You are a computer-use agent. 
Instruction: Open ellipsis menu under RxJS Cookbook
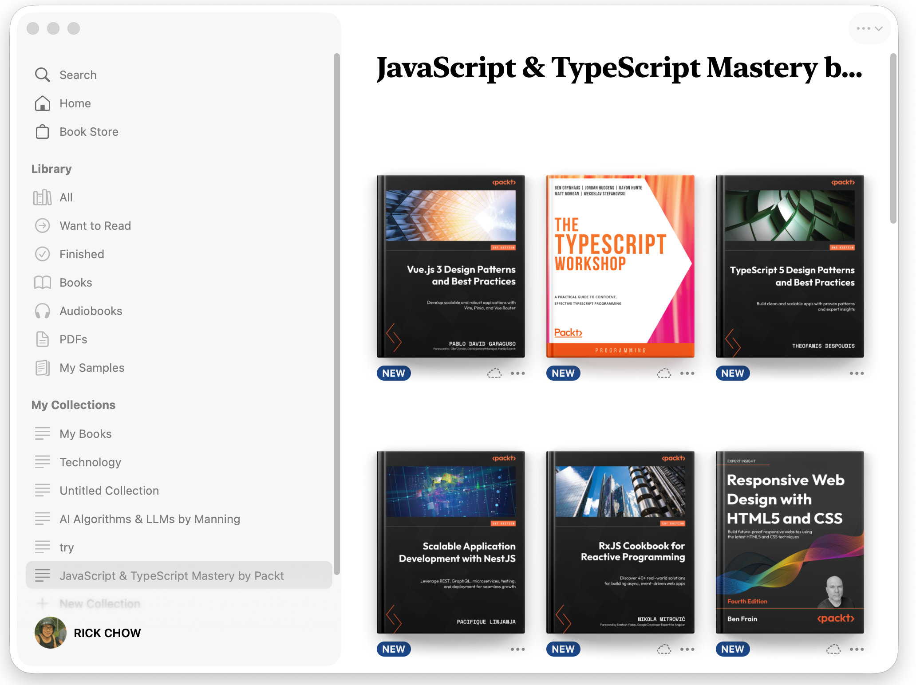click(687, 650)
